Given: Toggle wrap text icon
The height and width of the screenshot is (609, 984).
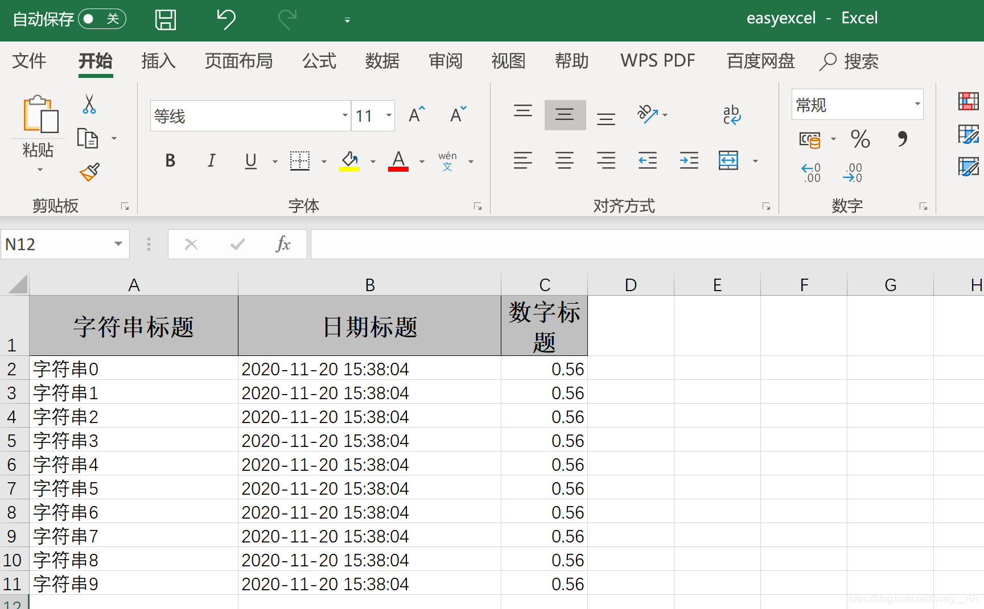Looking at the screenshot, I should click(732, 115).
